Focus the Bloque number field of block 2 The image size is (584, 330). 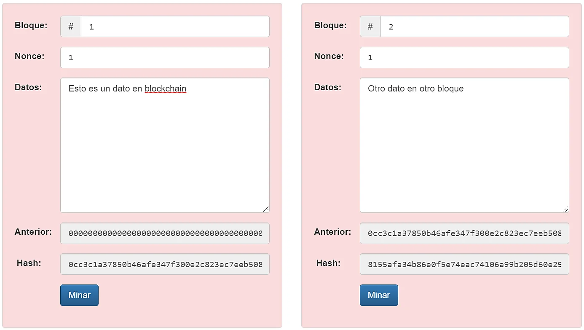(475, 27)
